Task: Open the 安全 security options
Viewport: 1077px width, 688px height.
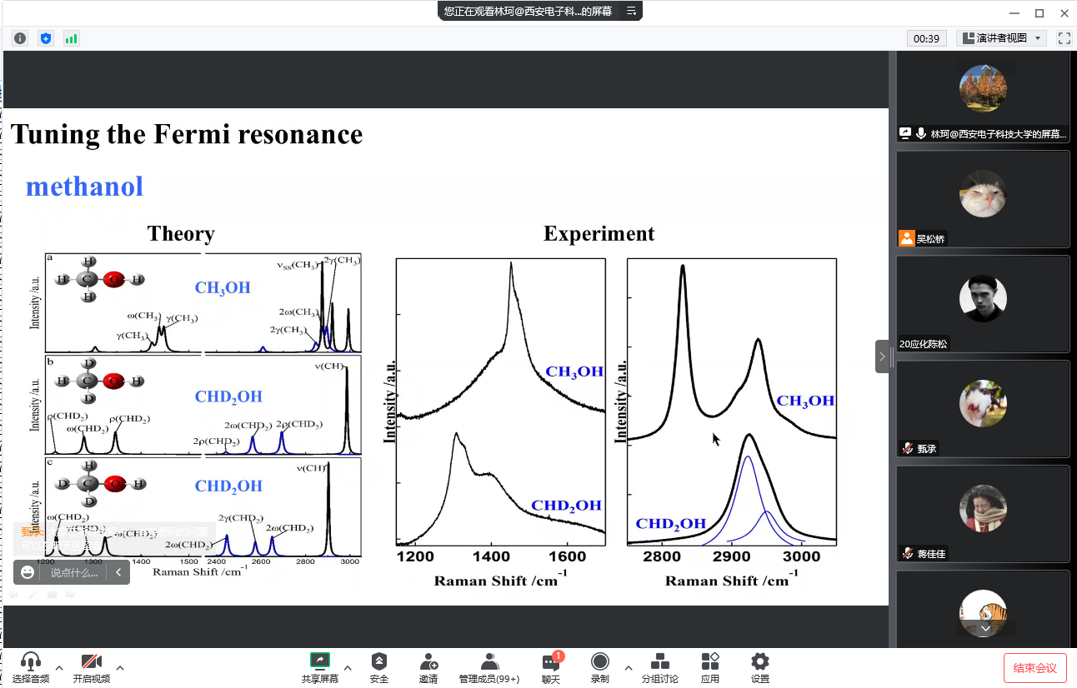Action: 379,667
